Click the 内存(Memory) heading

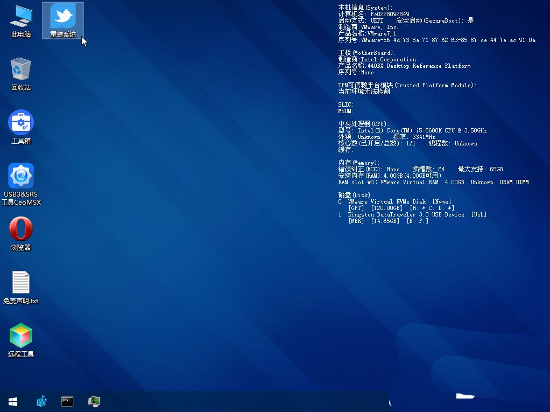[x=359, y=163]
